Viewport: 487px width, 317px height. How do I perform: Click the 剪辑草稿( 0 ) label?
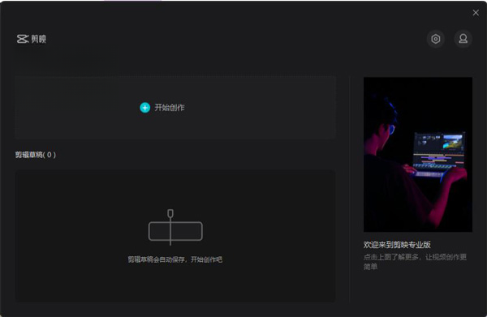click(x=36, y=155)
